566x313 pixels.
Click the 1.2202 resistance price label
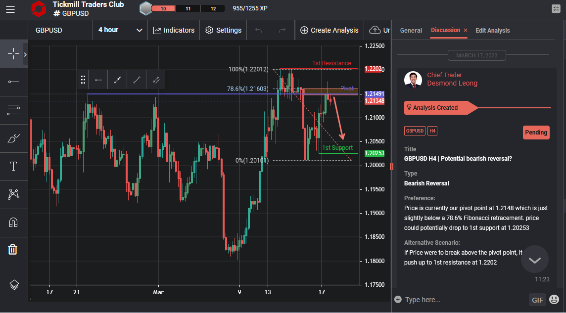[x=373, y=69]
